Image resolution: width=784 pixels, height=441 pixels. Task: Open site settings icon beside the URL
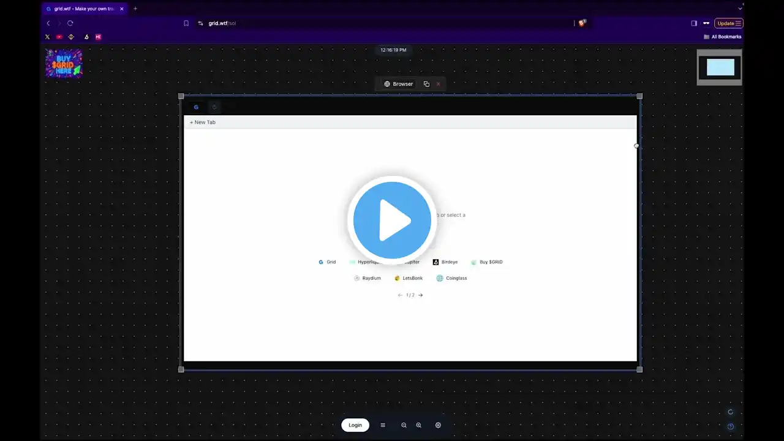point(200,23)
